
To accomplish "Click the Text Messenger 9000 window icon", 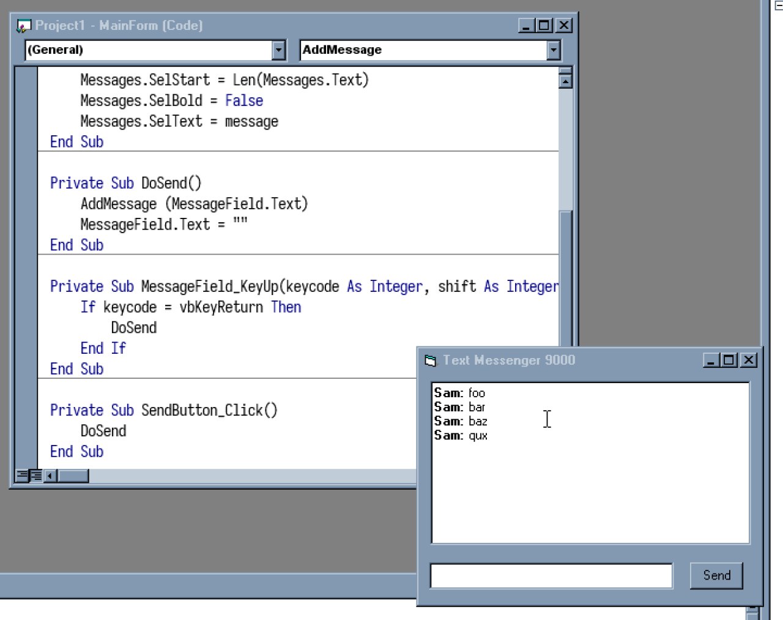I will [431, 360].
